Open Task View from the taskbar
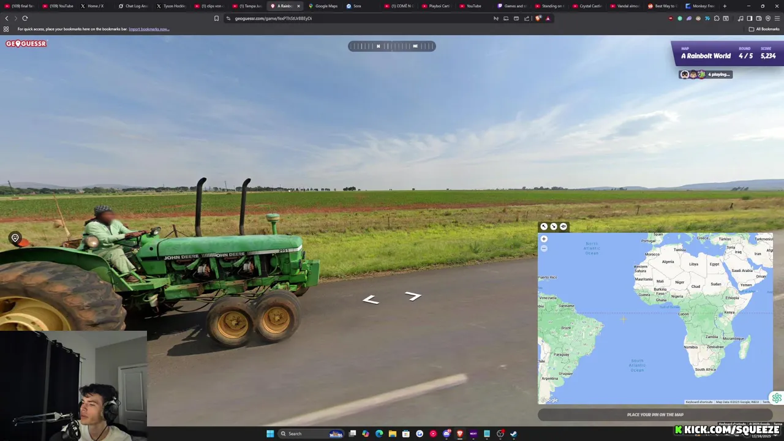 (x=352, y=434)
